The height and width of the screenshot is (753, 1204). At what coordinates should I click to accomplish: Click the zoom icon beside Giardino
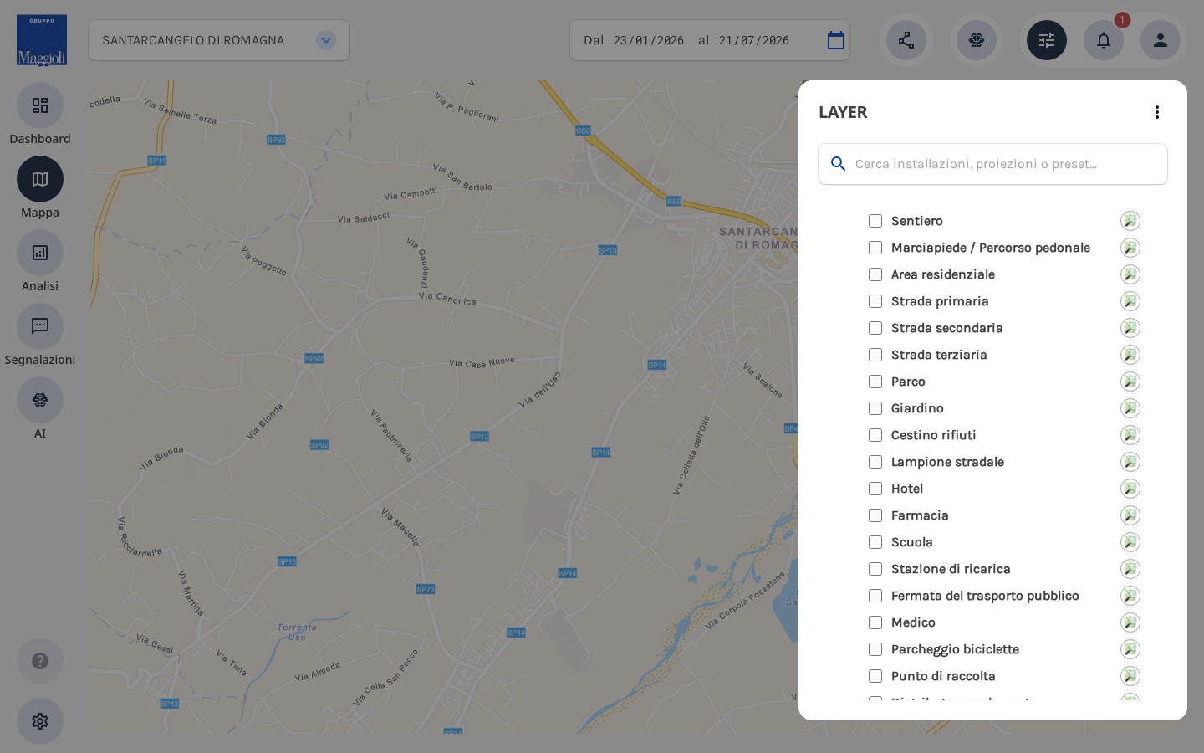(1130, 408)
